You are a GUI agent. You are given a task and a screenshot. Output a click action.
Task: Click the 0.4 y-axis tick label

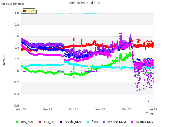pyautogui.click(x=17, y=48)
